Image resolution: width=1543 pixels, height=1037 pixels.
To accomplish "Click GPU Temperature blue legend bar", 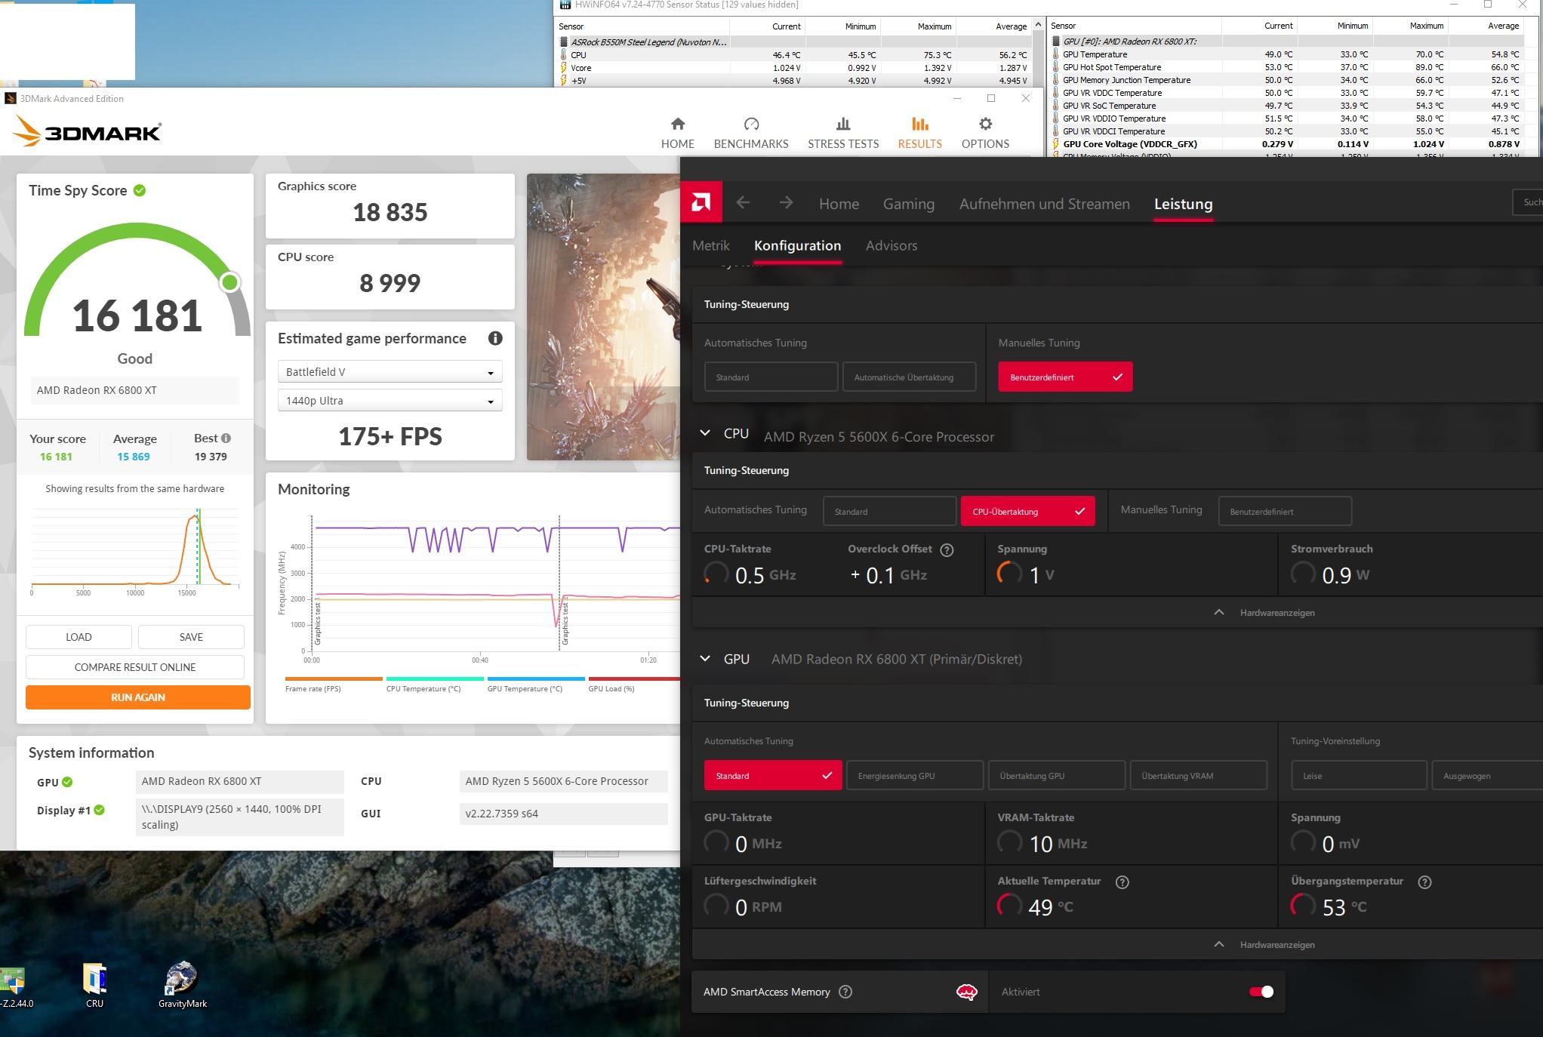I will point(536,679).
